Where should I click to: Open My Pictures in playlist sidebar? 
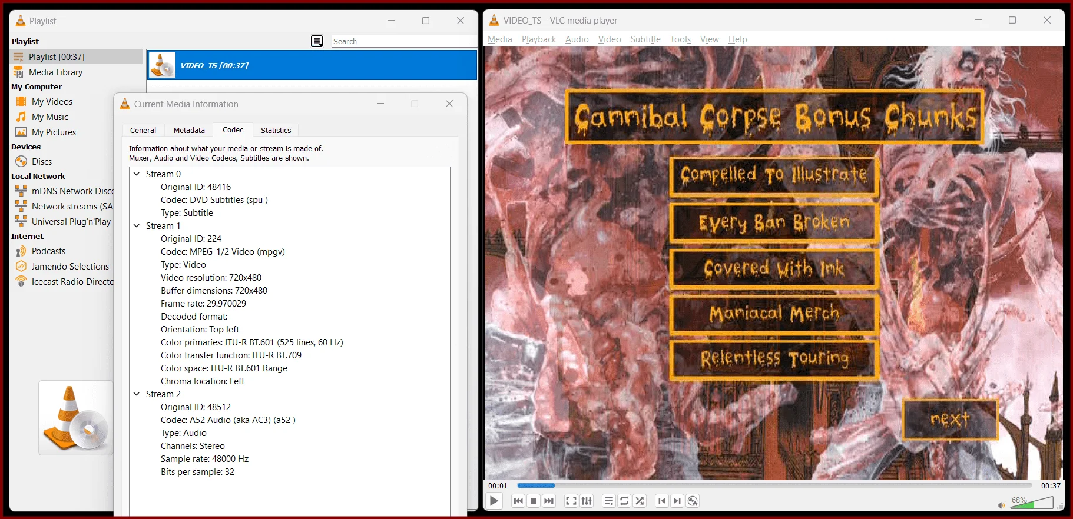pyautogui.click(x=54, y=132)
